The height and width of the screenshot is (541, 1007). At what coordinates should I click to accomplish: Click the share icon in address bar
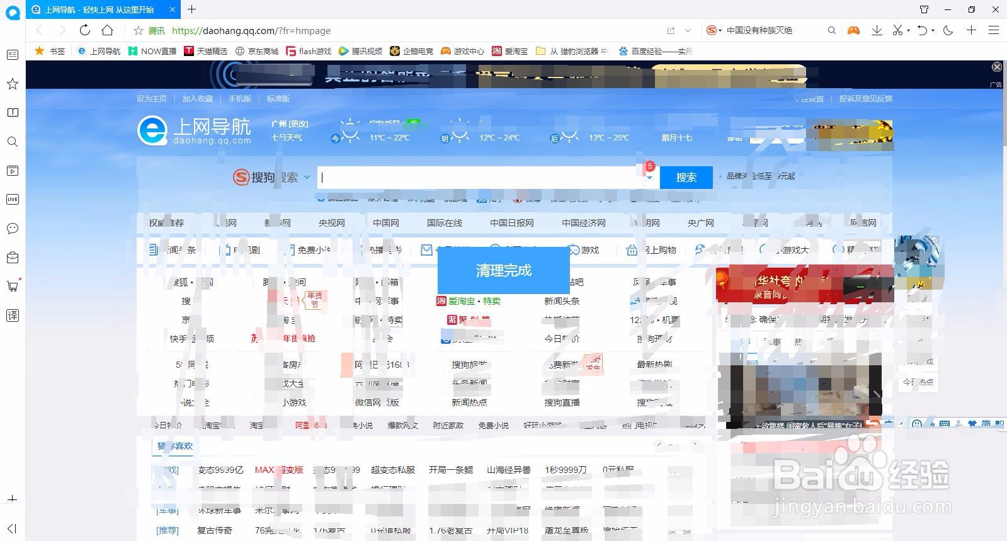pos(671,30)
